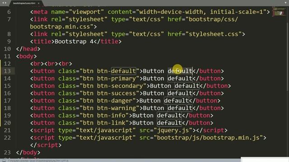Click "btn-link" on line 20
The image size is (289, 162).
click(111, 123)
